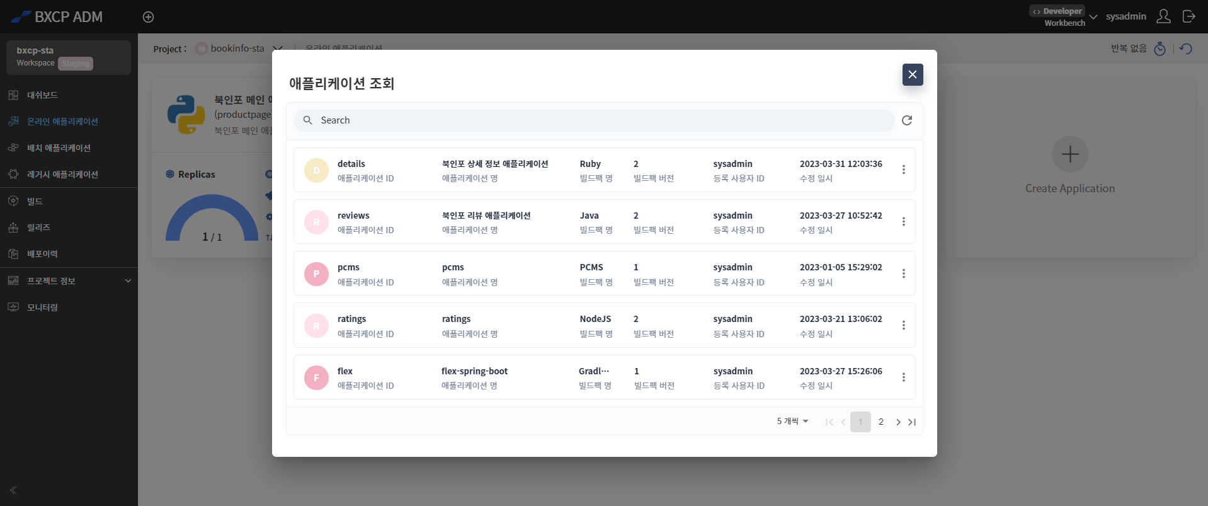
Task: Refresh the application list
Action: [x=907, y=120]
